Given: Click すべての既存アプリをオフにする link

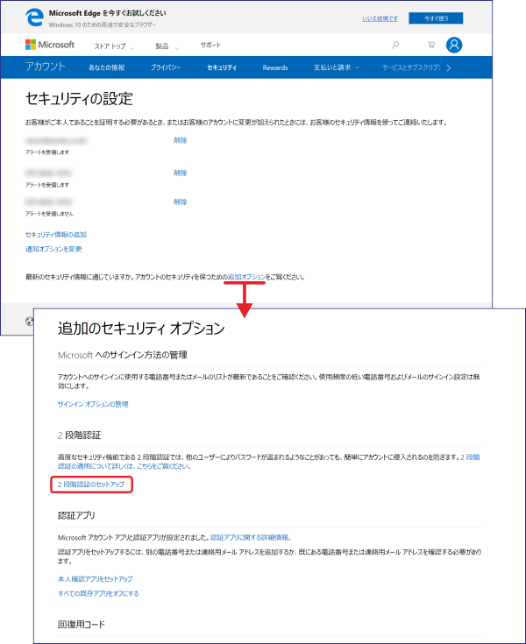Looking at the screenshot, I should [x=98, y=593].
